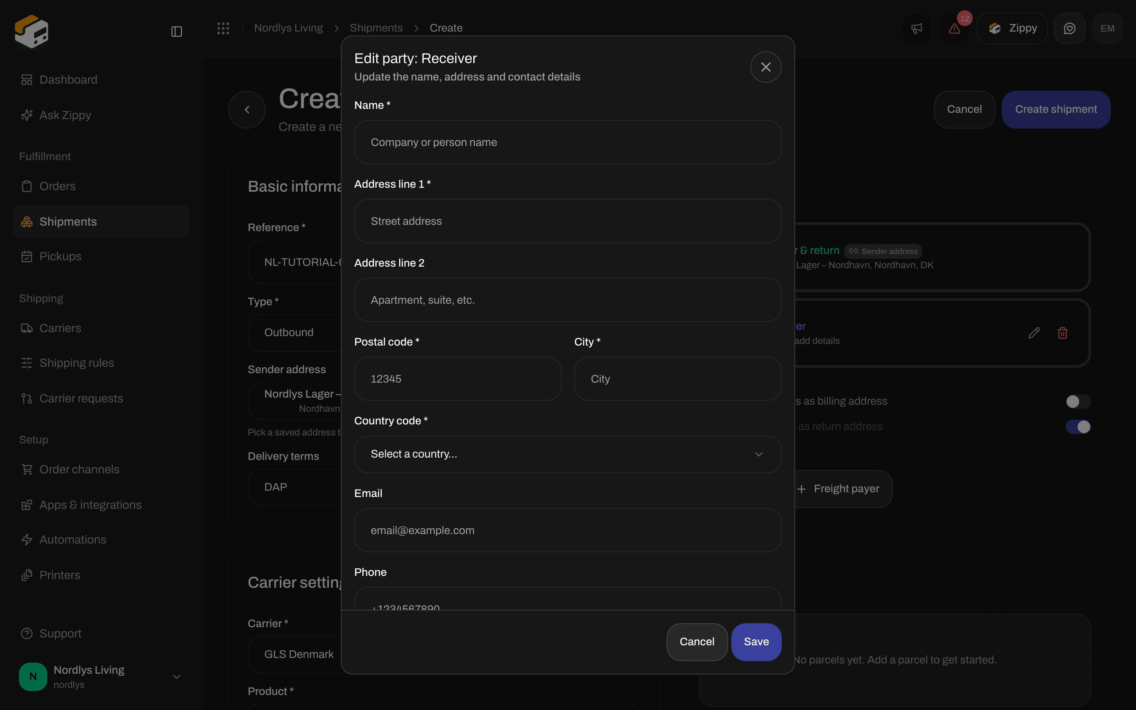1136x710 pixels.
Task: Click the Reference NL-TUTORIAL field
Action: pos(295,262)
